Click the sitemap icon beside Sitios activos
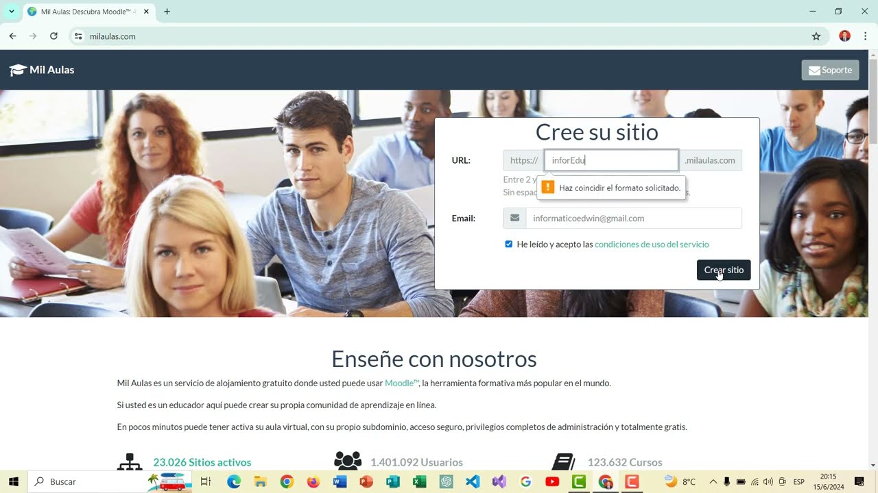This screenshot has width=878, height=493. pyautogui.click(x=130, y=462)
